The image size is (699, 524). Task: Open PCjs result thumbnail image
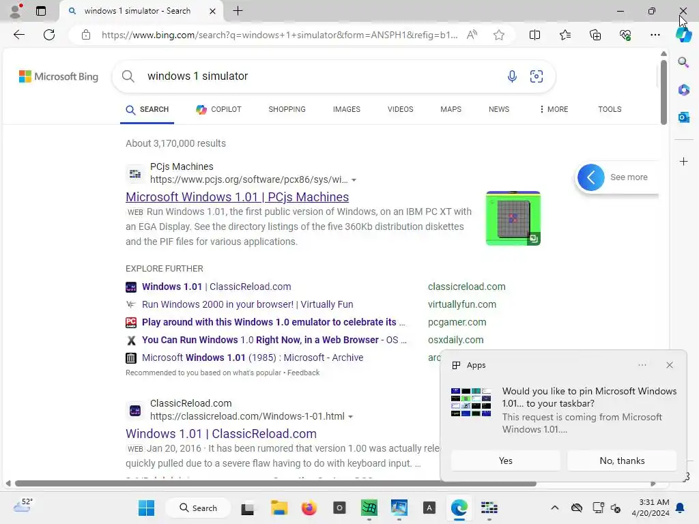click(x=513, y=218)
